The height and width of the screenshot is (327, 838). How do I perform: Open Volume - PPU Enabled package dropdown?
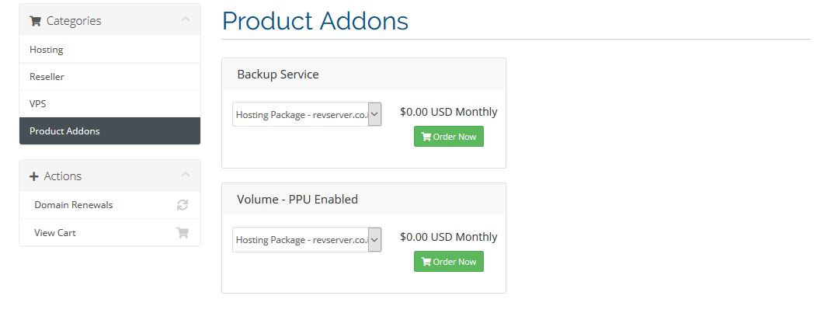click(x=307, y=239)
